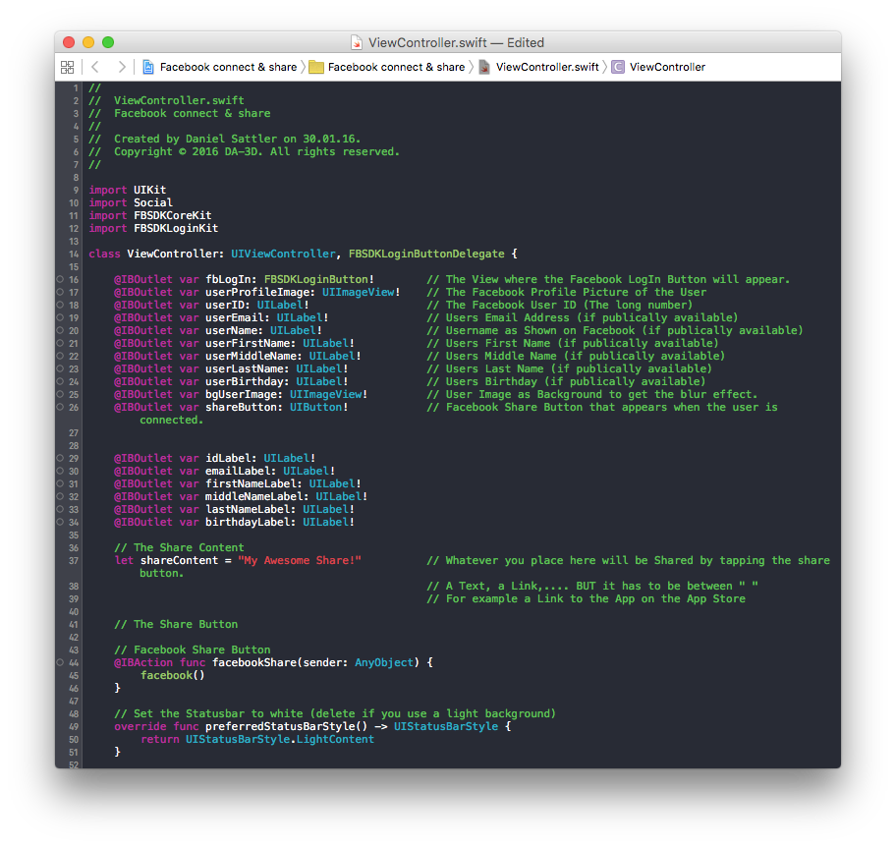The image size is (896, 847).
Task: Click the outlet connection circle for lastNameLabel
Action: [x=60, y=509]
